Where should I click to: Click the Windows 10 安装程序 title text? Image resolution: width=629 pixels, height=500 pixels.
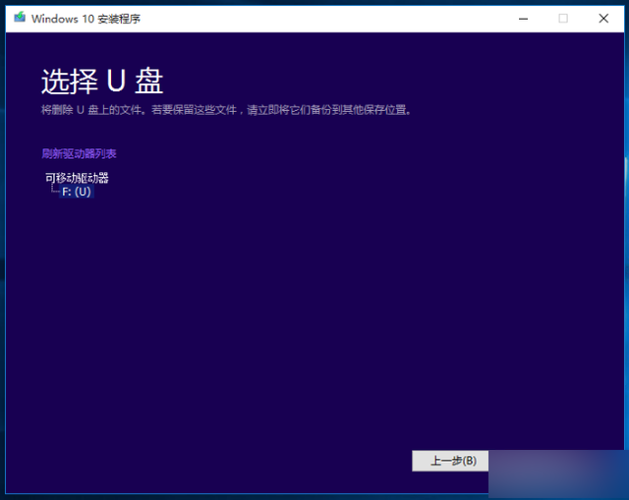86,19
